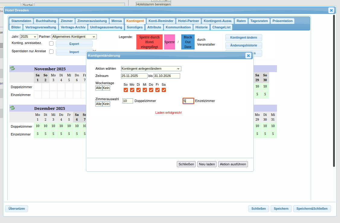The width and height of the screenshot is (340, 223).
Task: Expand the Partner dropdown Allgemeines Kontigent
Action: pos(74,37)
